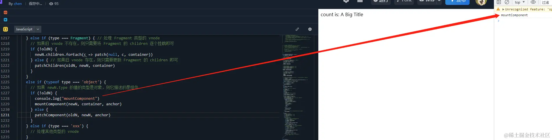Click line number 1225 in gutter
Viewport: 552px width, 140px height.
click(5, 82)
